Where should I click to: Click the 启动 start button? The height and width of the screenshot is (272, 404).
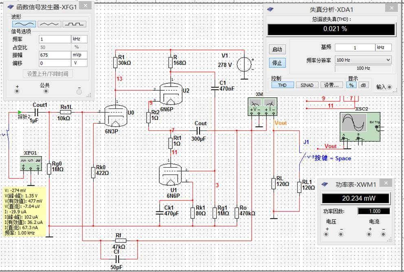point(277,50)
